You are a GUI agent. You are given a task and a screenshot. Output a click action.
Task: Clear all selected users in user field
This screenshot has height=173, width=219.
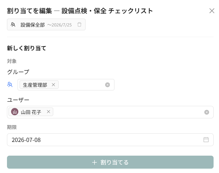tap(207, 112)
